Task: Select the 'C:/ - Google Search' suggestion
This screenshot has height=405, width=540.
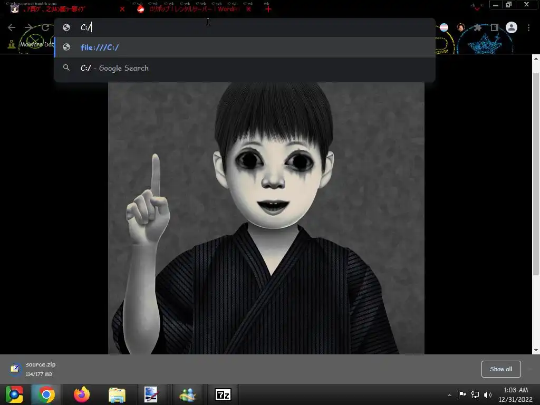Action: click(245, 68)
